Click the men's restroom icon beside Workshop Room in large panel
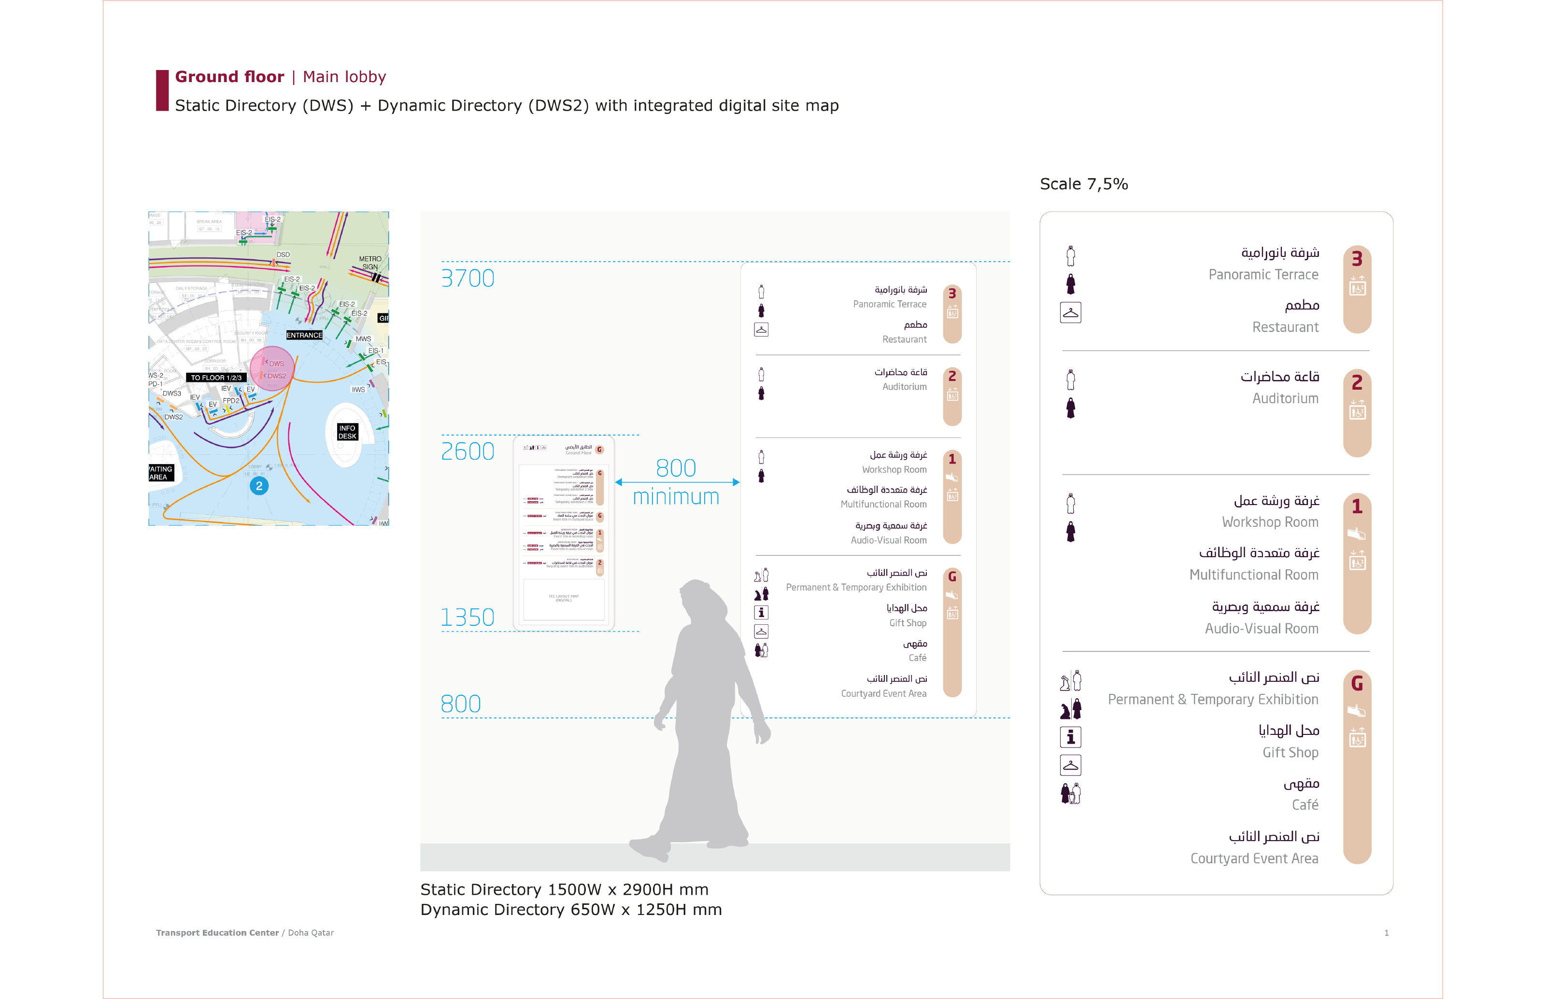The image size is (1546, 999). (x=1070, y=504)
